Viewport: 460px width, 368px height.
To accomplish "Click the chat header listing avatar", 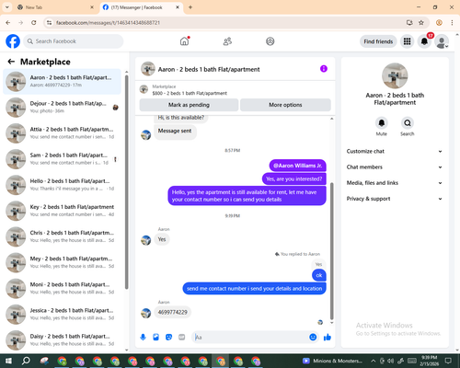I will click(148, 69).
